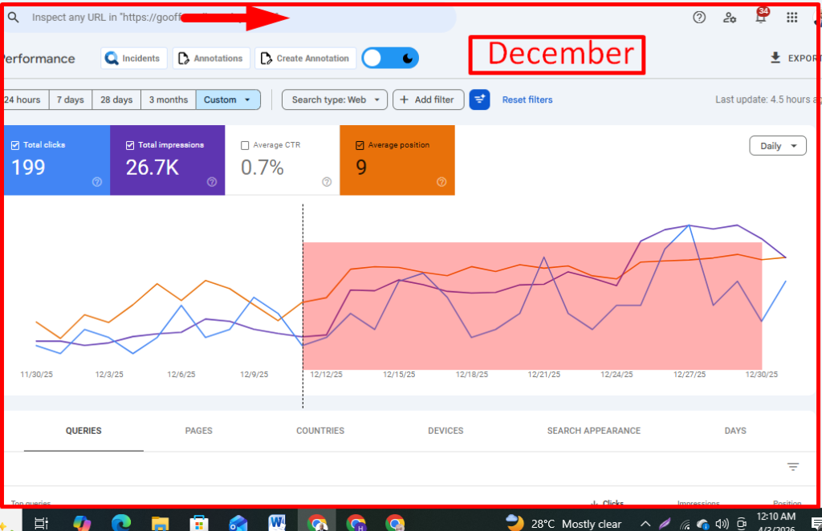Click the Add filter button

pos(427,99)
